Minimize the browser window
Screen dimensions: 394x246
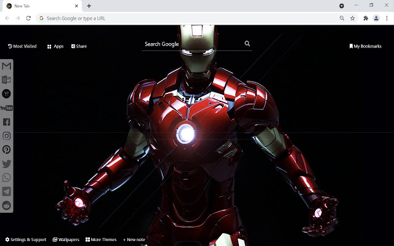point(356,6)
